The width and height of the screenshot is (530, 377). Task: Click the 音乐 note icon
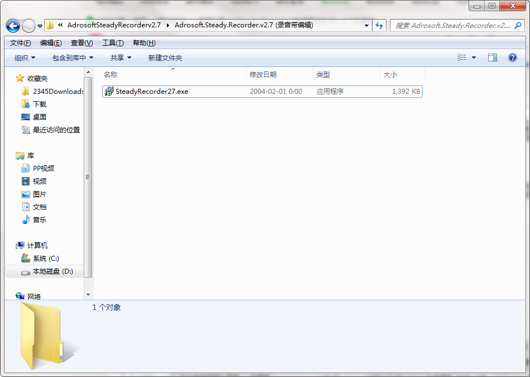click(x=26, y=219)
